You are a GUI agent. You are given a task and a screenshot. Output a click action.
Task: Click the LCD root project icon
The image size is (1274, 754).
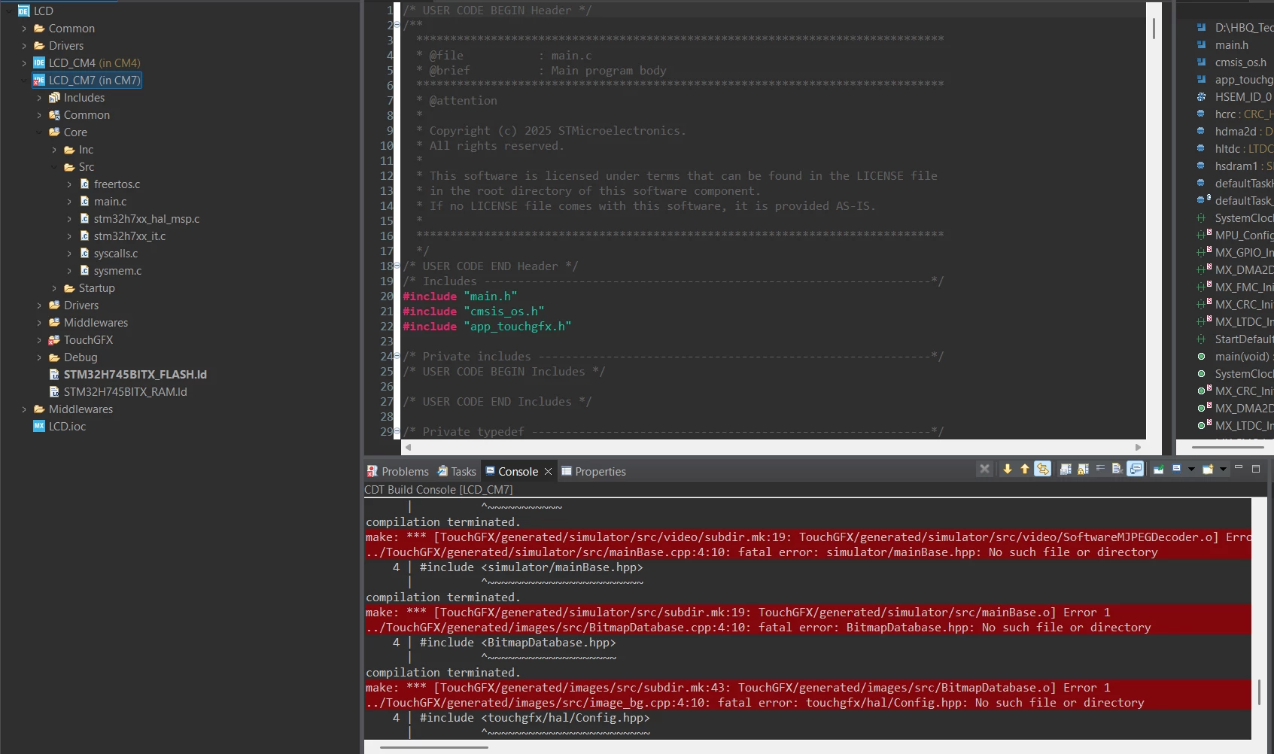click(x=24, y=11)
